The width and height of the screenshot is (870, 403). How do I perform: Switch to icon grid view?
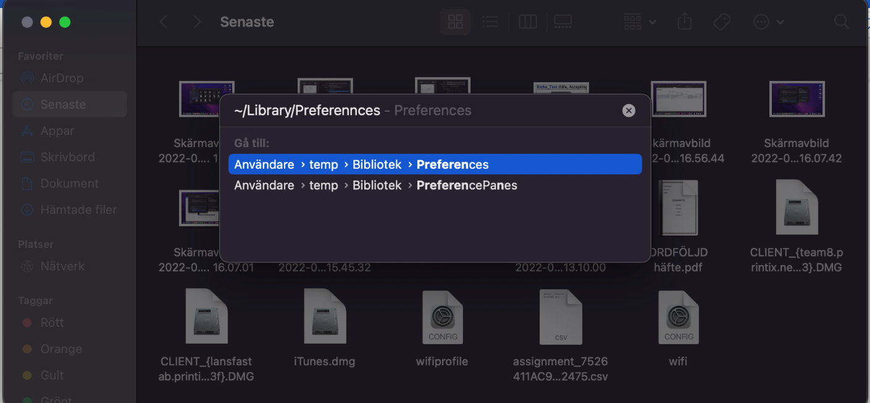[456, 22]
